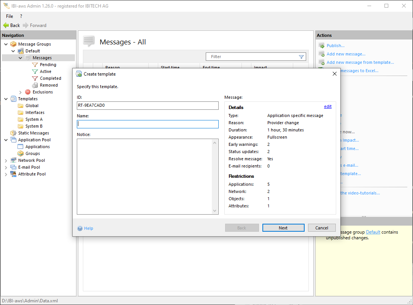Click the Next button
The height and width of the screenshot is (305, 413).
click(x=283, y=228)
